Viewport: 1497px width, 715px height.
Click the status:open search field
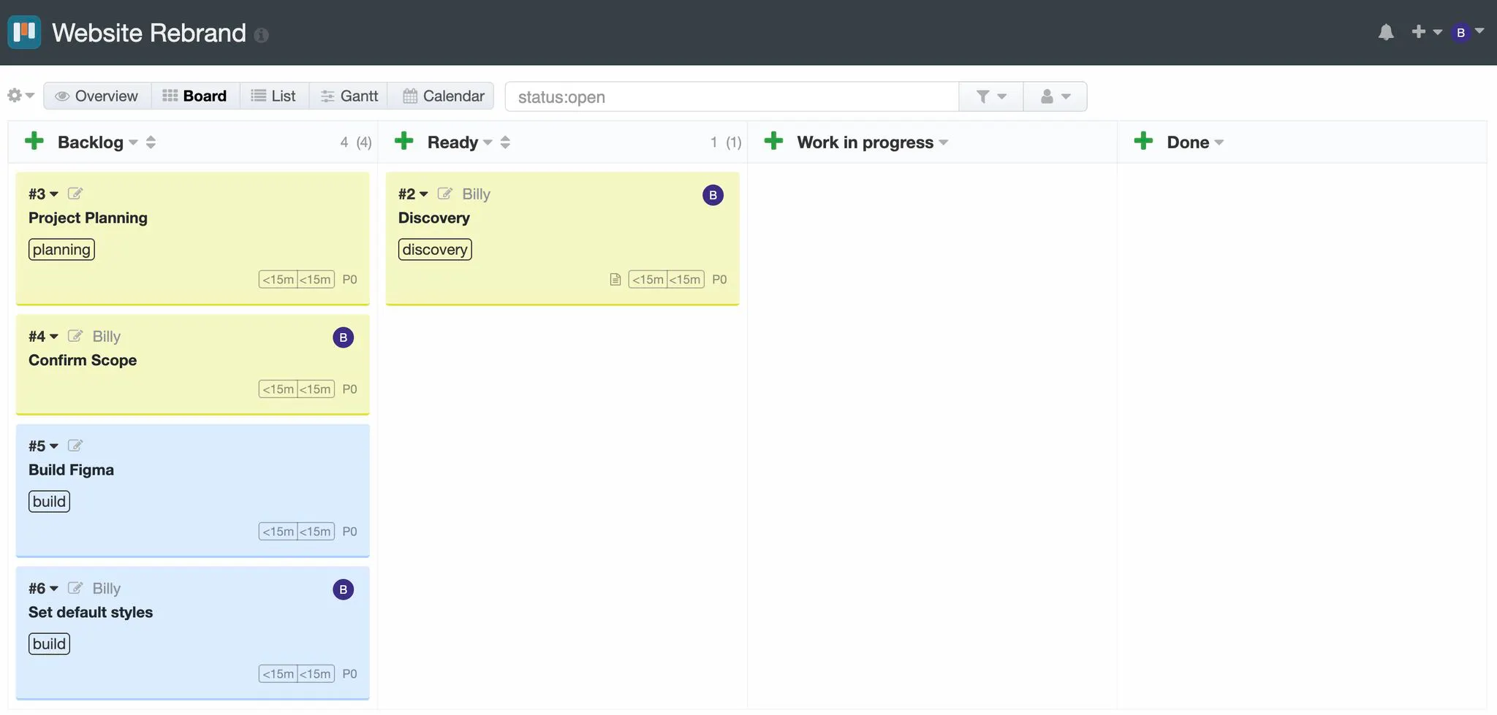pos(732,96)
